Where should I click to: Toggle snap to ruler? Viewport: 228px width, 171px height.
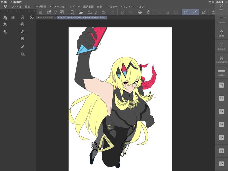(186, 12)
